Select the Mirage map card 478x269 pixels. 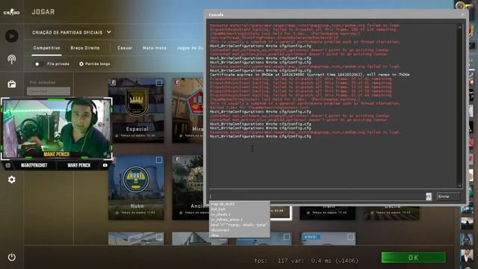[187, 111]
